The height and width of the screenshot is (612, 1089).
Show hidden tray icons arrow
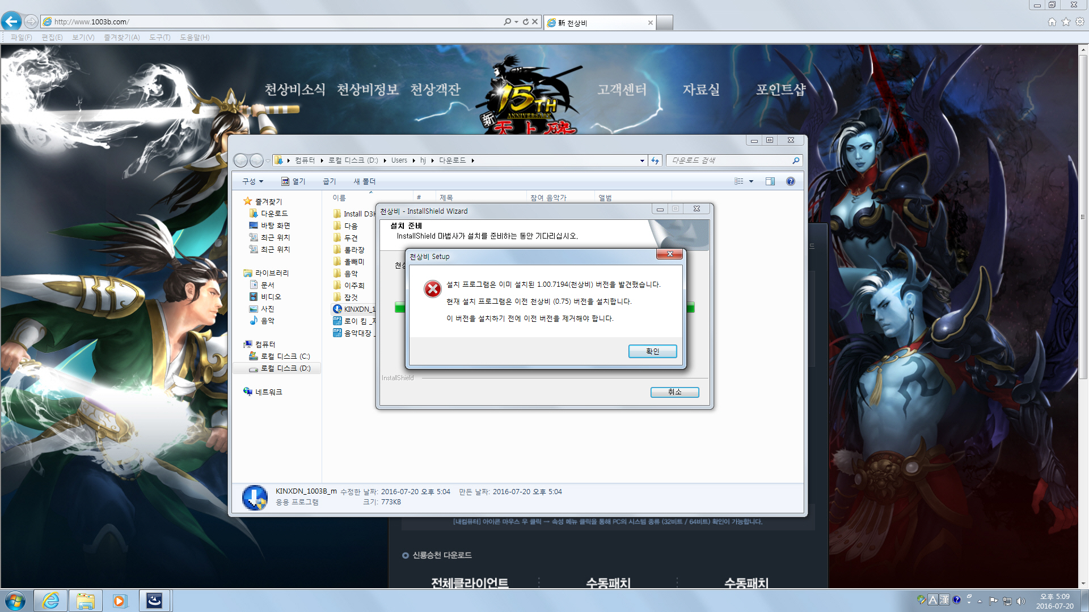point(980,601)
